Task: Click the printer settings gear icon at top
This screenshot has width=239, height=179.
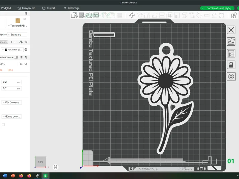Action: point(26,13)
